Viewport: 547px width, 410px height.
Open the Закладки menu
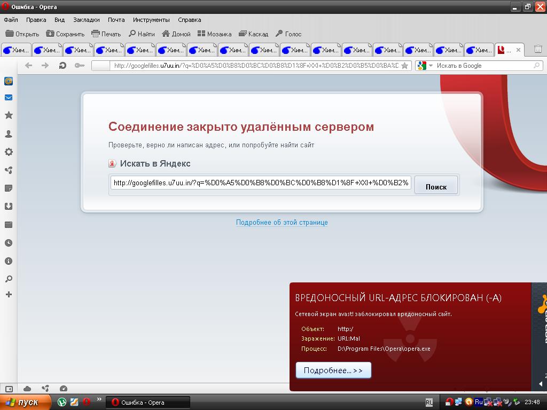tap(86, 20)
